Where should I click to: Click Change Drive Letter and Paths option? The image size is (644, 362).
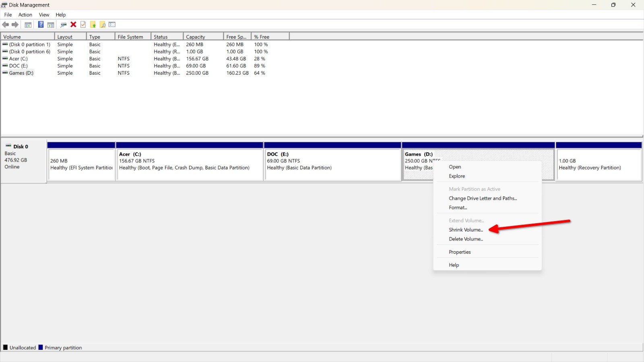(483, 198)
